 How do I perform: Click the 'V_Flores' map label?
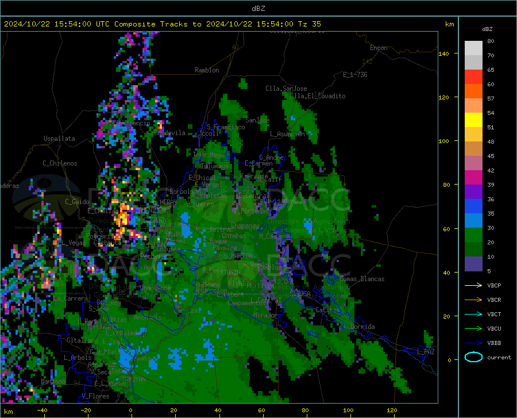95,396
